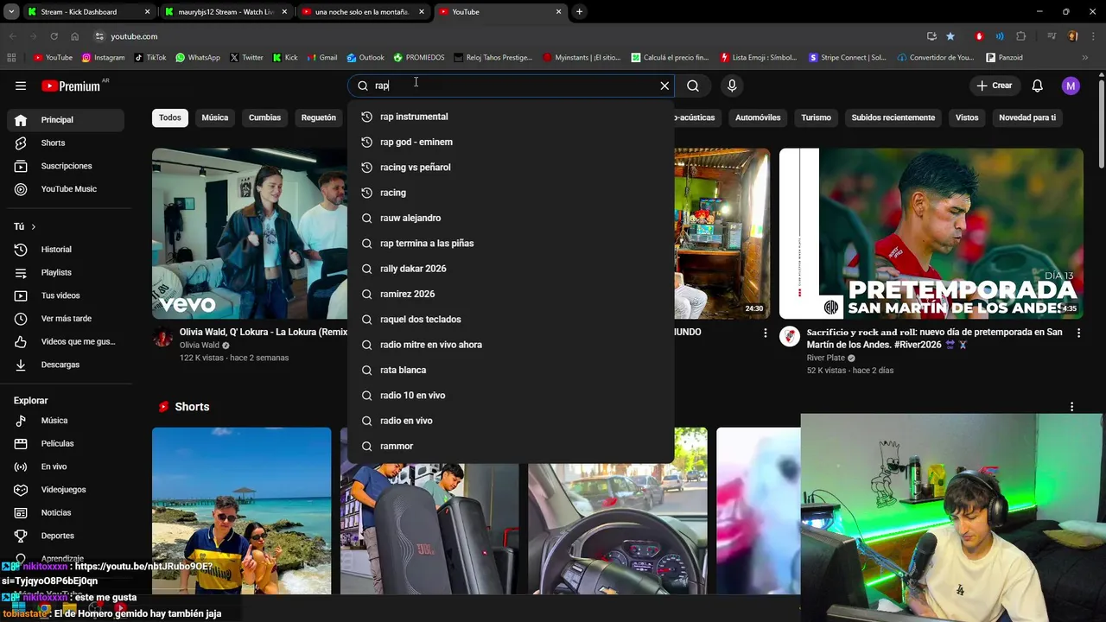This screenshot has height=622, width=1106.
Task: Bookmark this page with the star icon
Action: tap(950, 36)
